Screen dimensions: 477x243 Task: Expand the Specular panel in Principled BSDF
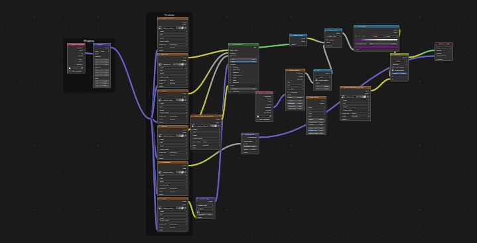[230, 72]
